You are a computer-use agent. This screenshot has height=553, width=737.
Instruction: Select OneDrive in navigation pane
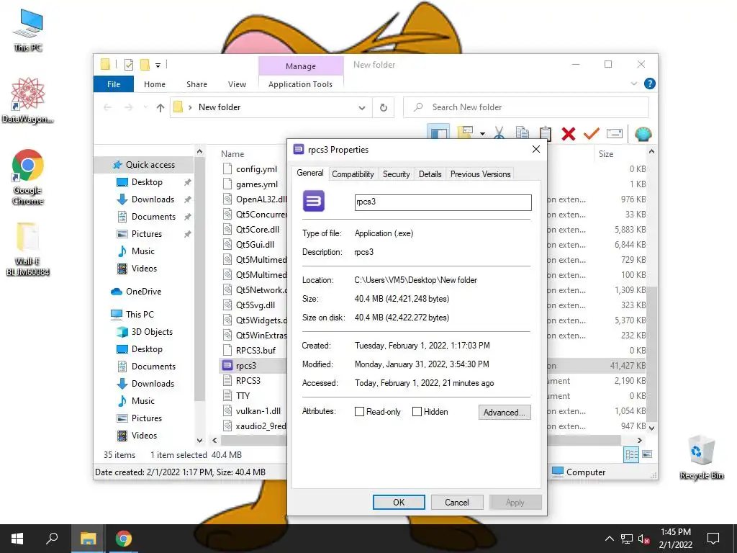pyautogui.click(x=143, y=292)
